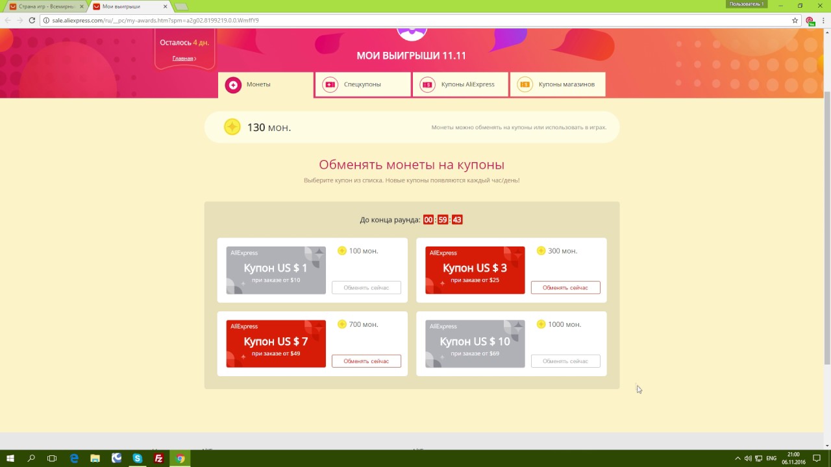The width and height of the screenshot is (831, 467).
Task: Open the volume control in the tray
Action: coord(748,459)
